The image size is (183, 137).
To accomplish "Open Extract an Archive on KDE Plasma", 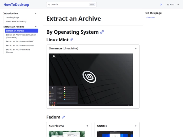I will point(18,51).
